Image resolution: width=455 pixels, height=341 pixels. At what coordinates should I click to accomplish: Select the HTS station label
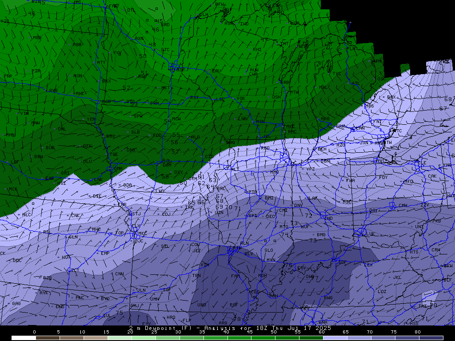414,252
